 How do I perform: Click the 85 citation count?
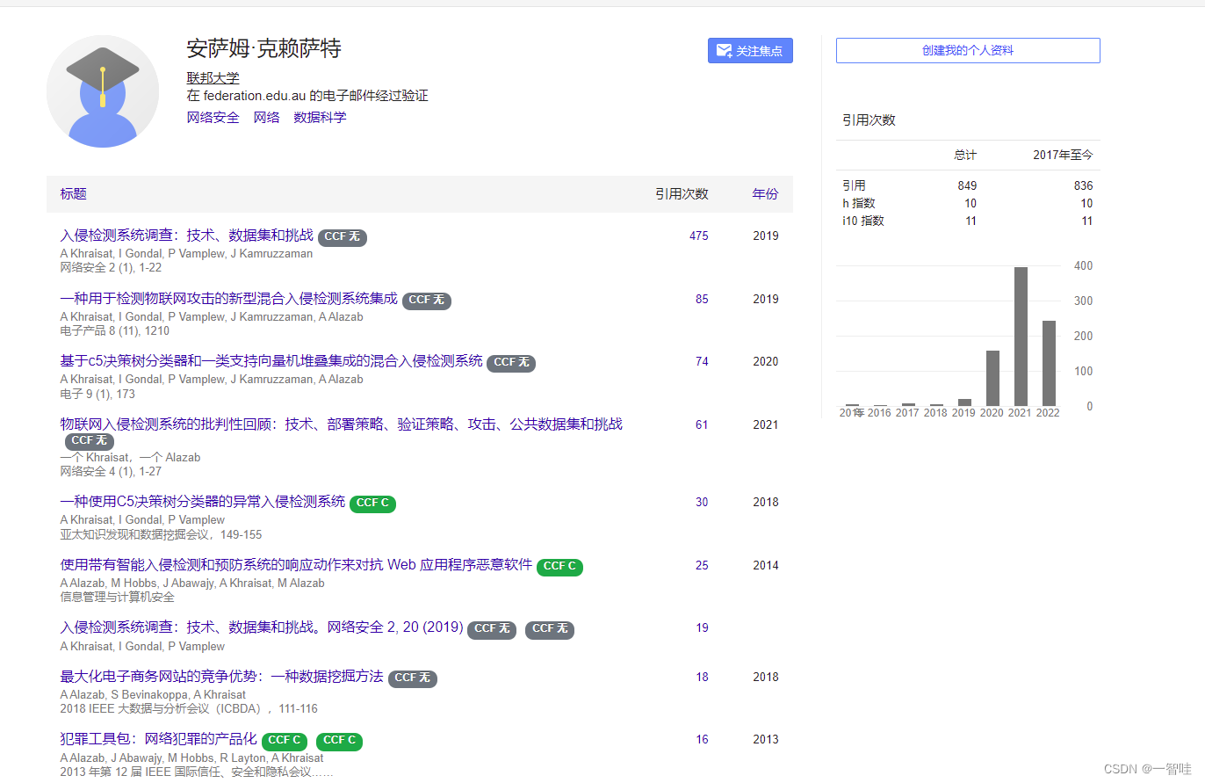tap(702, 300)
